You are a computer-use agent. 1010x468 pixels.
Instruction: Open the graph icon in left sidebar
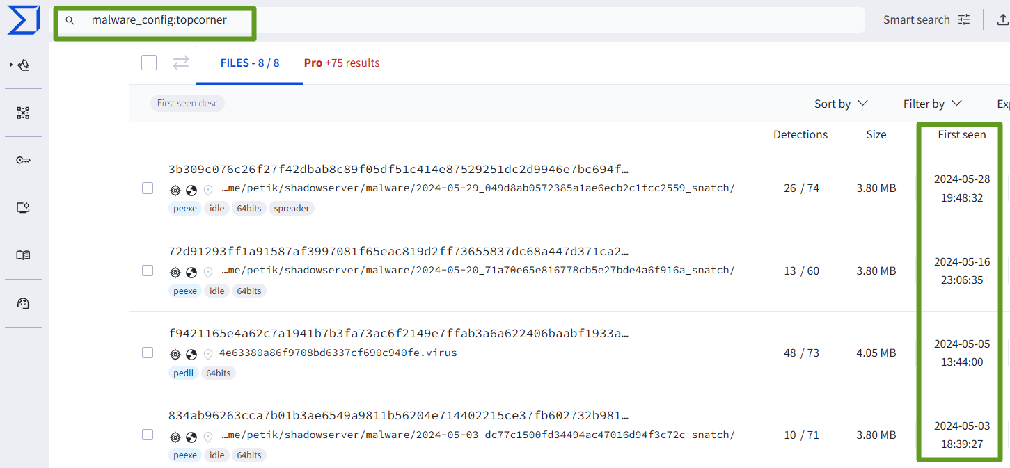point(23,113)
